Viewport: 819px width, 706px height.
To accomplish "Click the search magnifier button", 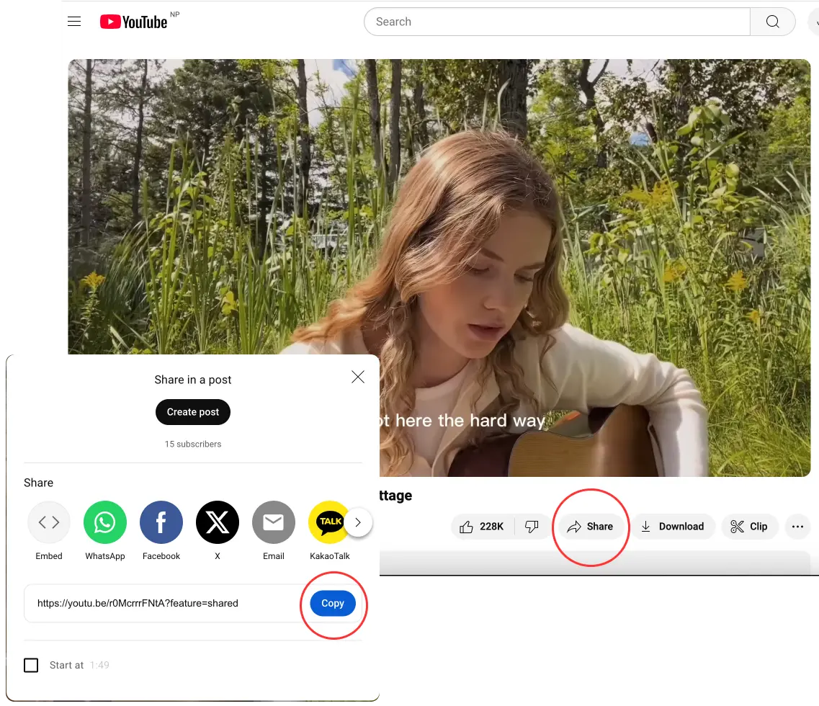I will tap(772, 22).
